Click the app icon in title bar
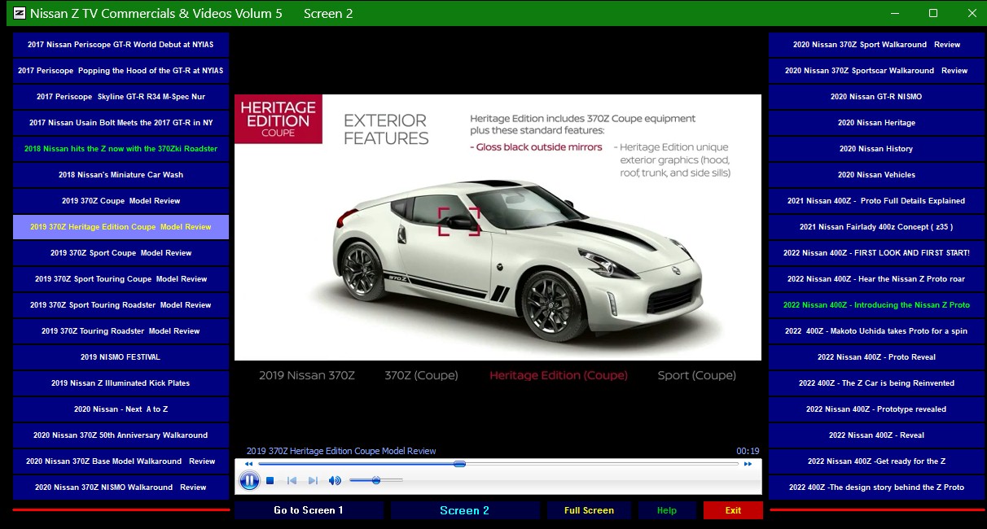 click(20, 13)
